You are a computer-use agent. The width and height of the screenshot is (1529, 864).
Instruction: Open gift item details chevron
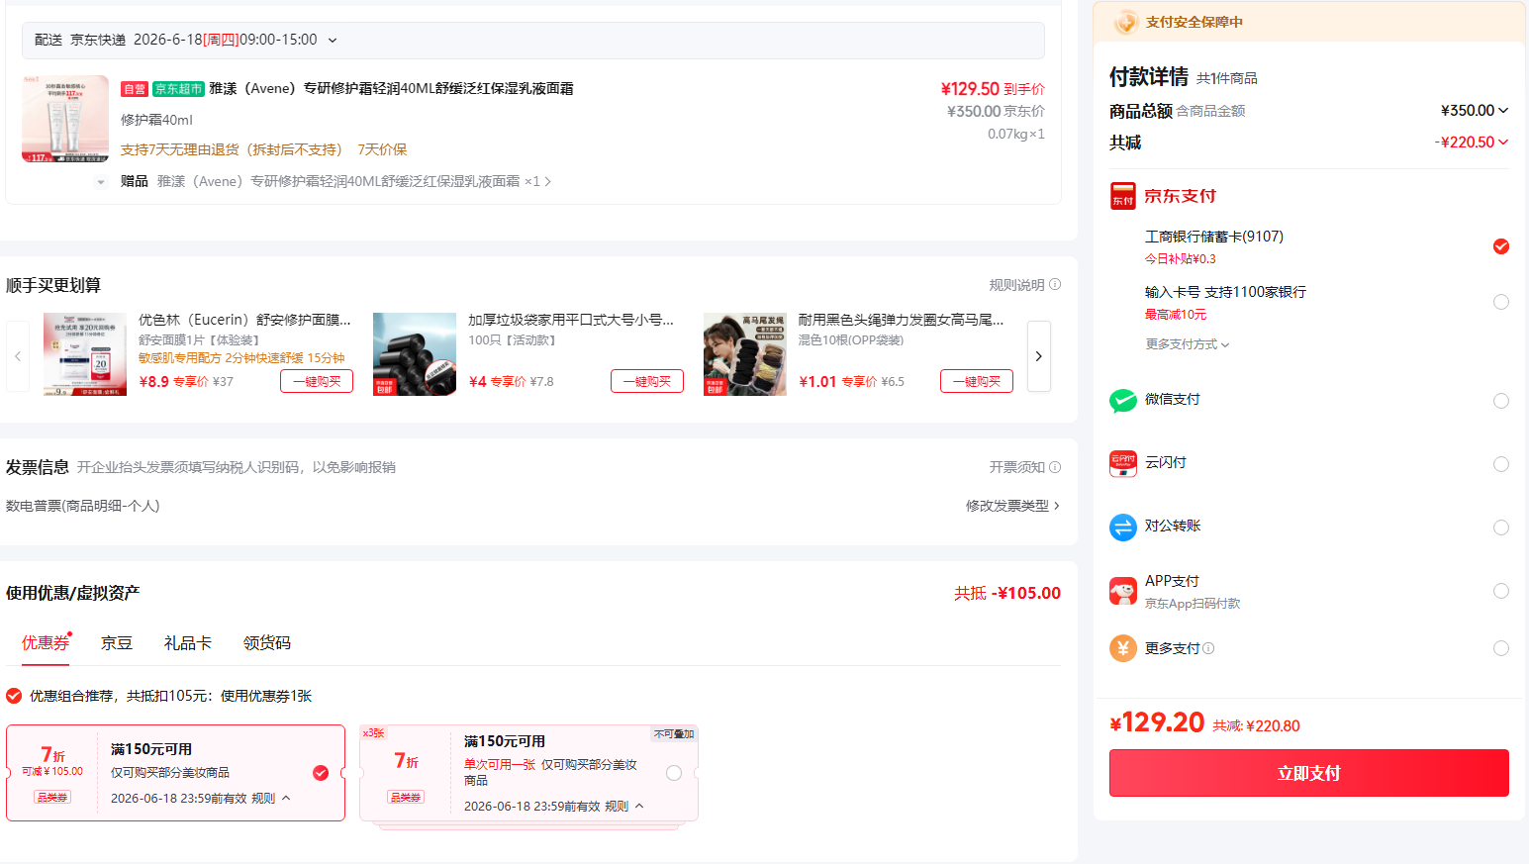click(547, 182)
